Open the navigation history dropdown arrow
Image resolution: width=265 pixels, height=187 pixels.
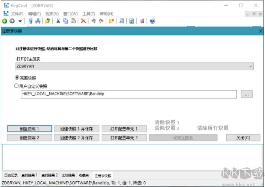(20, 21)
